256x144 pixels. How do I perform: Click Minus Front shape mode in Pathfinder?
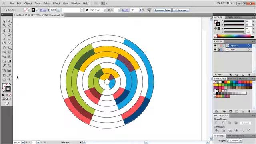click(x=223, y=123)
